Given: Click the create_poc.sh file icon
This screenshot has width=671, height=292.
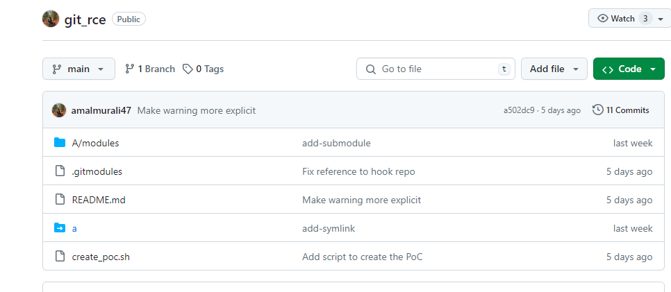Looking at the screenshot, I should coord(60,257).
